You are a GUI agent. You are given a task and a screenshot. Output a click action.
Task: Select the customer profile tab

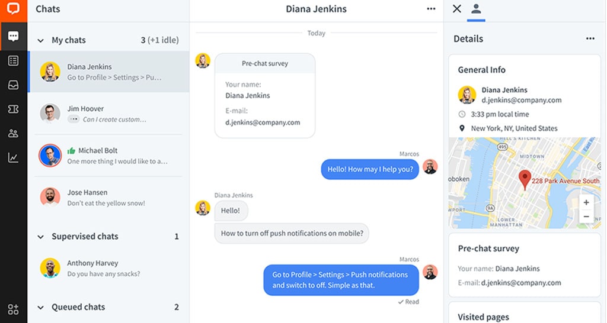(475, 9)
